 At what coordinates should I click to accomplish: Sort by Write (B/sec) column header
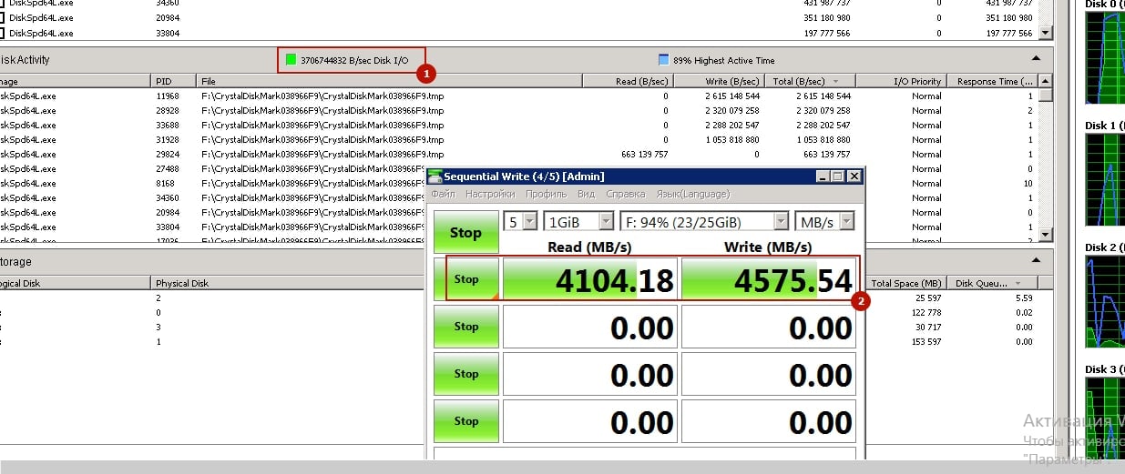pos(719,81)
